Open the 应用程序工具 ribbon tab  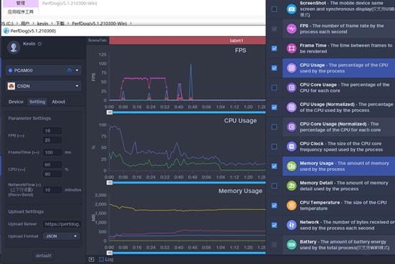[x=20, y=11]
